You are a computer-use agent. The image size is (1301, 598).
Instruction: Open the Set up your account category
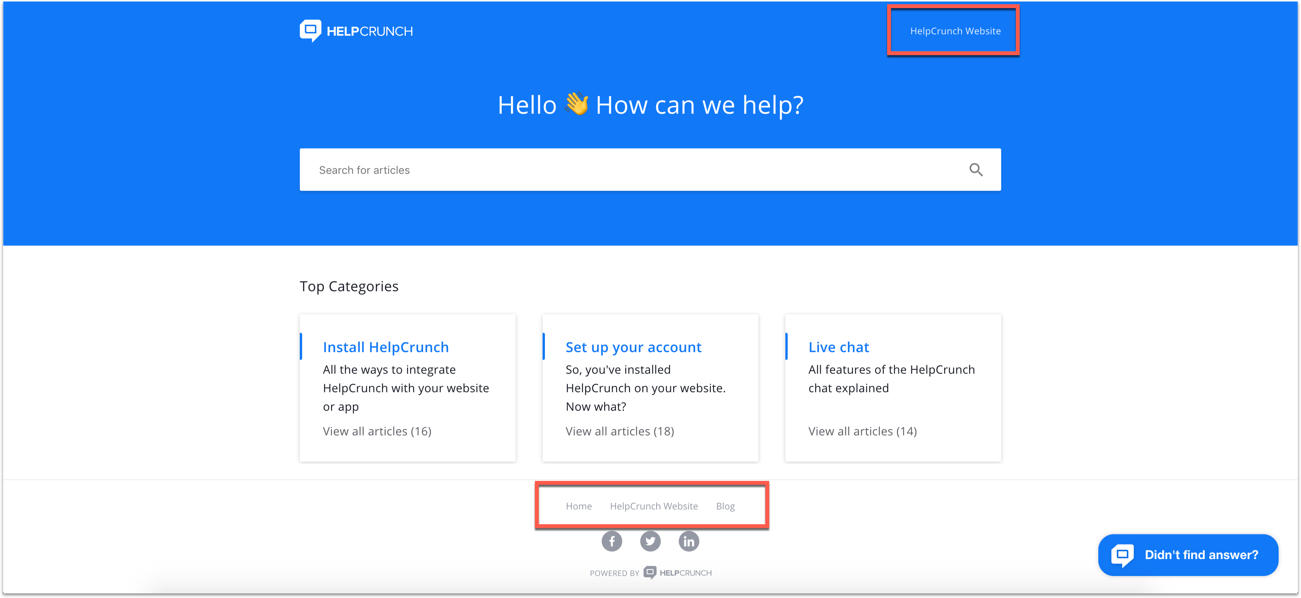(x=633, y=347)
